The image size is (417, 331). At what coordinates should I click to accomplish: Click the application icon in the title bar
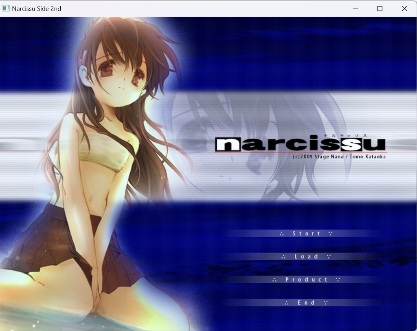pyautogui.click(x=6, y=8)
